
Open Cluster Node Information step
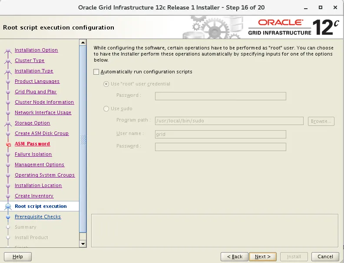coord(44,102)
